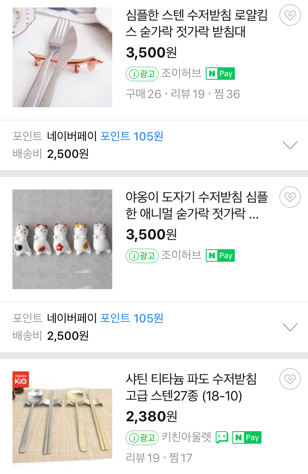Open 야옹이 도자기 수저받침 product title

pyautogui.click(x=197, y=205)
